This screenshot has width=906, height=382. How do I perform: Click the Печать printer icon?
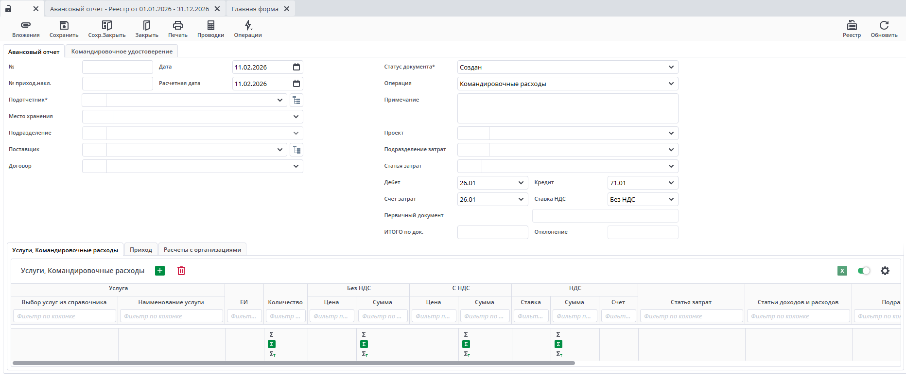[x=177, y=25]
